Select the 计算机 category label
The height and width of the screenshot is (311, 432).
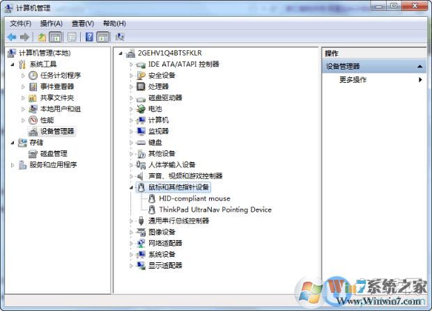click(x=158, y=120)
